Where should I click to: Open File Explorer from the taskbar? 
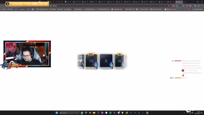(94, 113)
